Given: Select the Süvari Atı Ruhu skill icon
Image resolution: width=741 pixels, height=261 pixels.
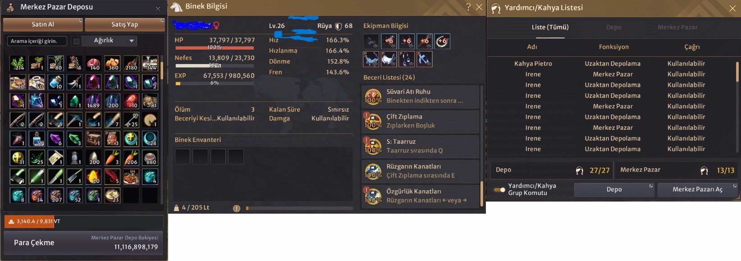Looking at the screenshot, I should [x=373, y=96].
